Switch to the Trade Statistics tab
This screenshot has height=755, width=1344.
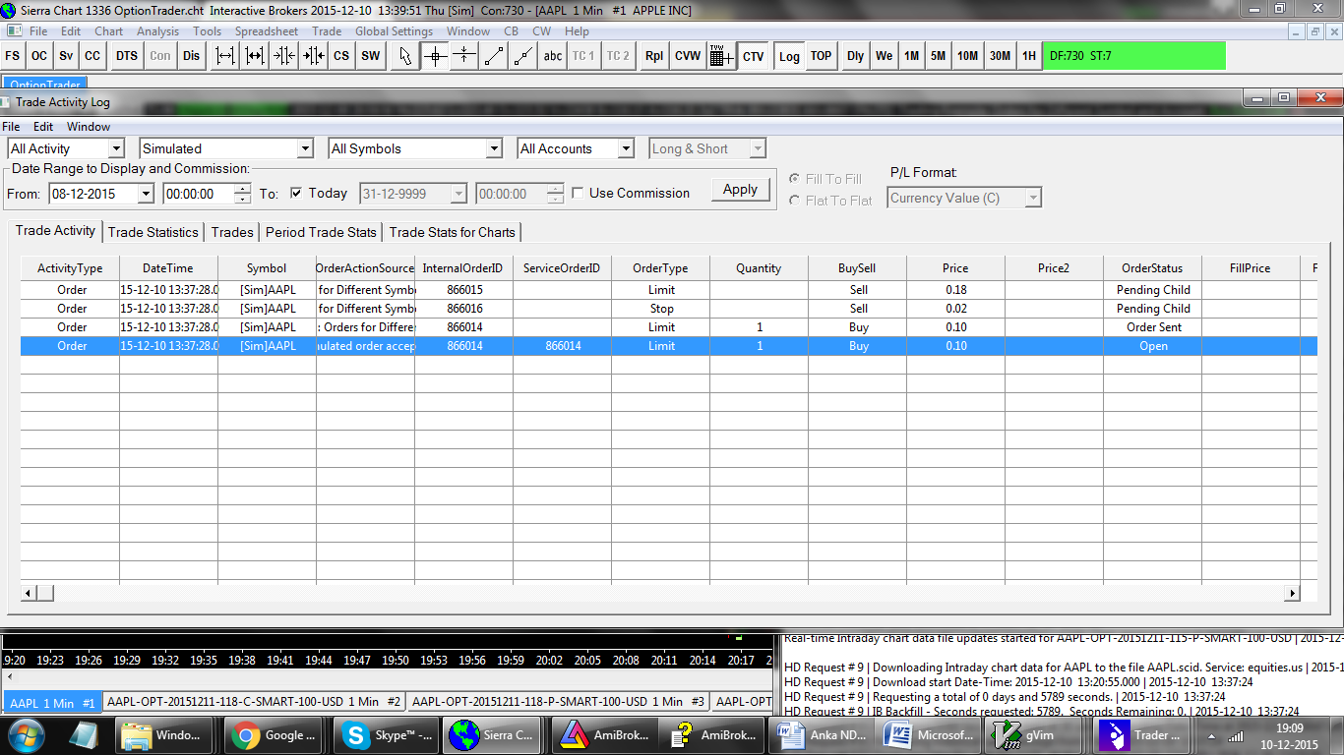coord(153,232)
